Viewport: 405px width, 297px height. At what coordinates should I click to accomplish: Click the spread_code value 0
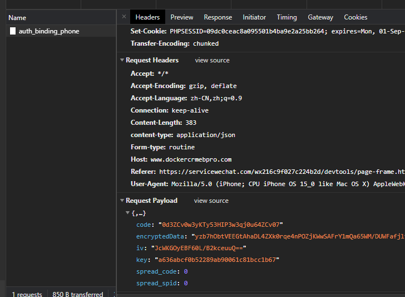[x=186, y=272]
